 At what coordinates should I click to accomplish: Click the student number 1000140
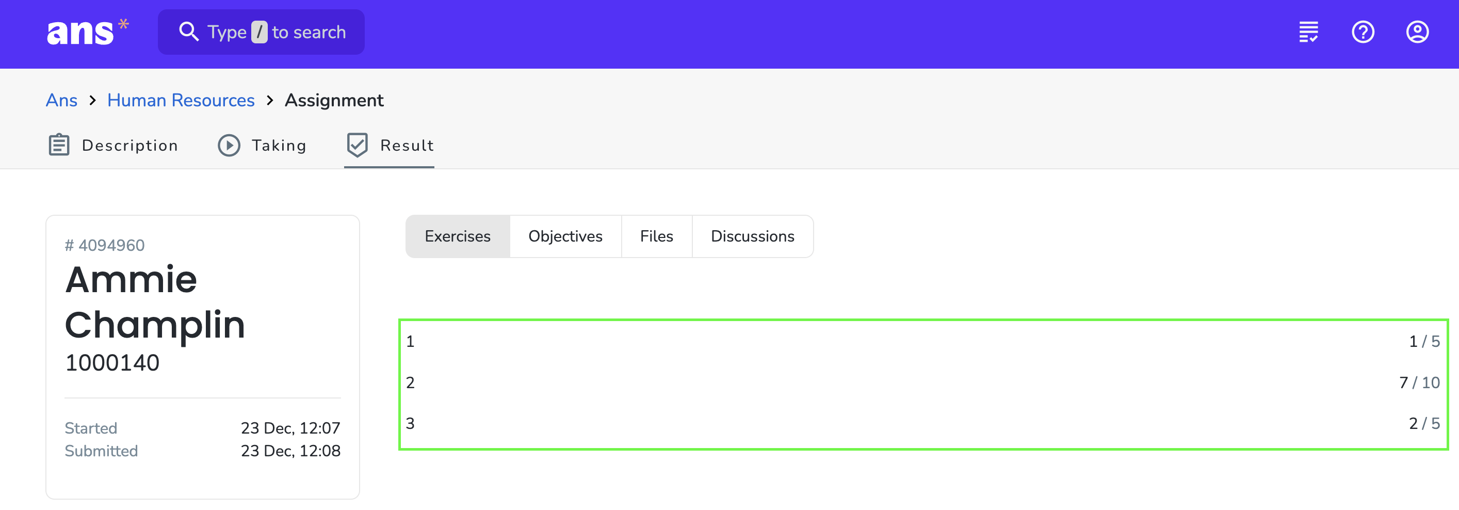pos(112,363)
